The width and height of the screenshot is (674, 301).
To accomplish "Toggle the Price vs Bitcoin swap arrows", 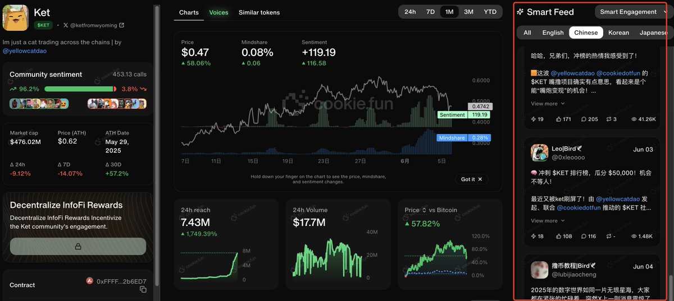I will (424, 210).
